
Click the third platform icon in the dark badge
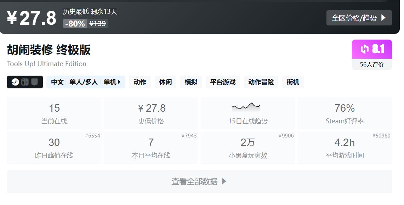[x=35, y=82]
